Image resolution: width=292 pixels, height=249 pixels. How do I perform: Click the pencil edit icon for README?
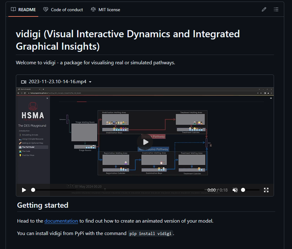[x=264, y=10]
